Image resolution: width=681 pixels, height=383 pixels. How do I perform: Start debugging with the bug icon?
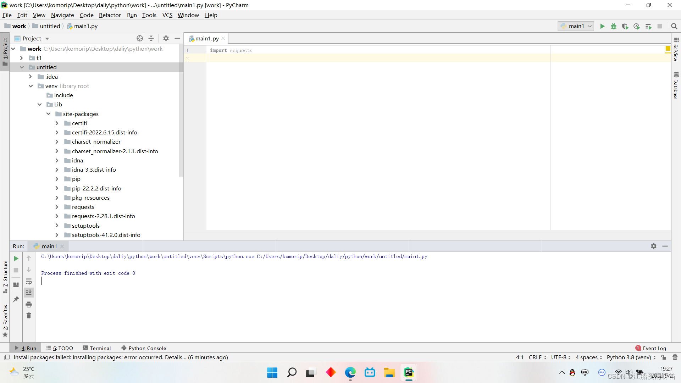tap(614, 26)
